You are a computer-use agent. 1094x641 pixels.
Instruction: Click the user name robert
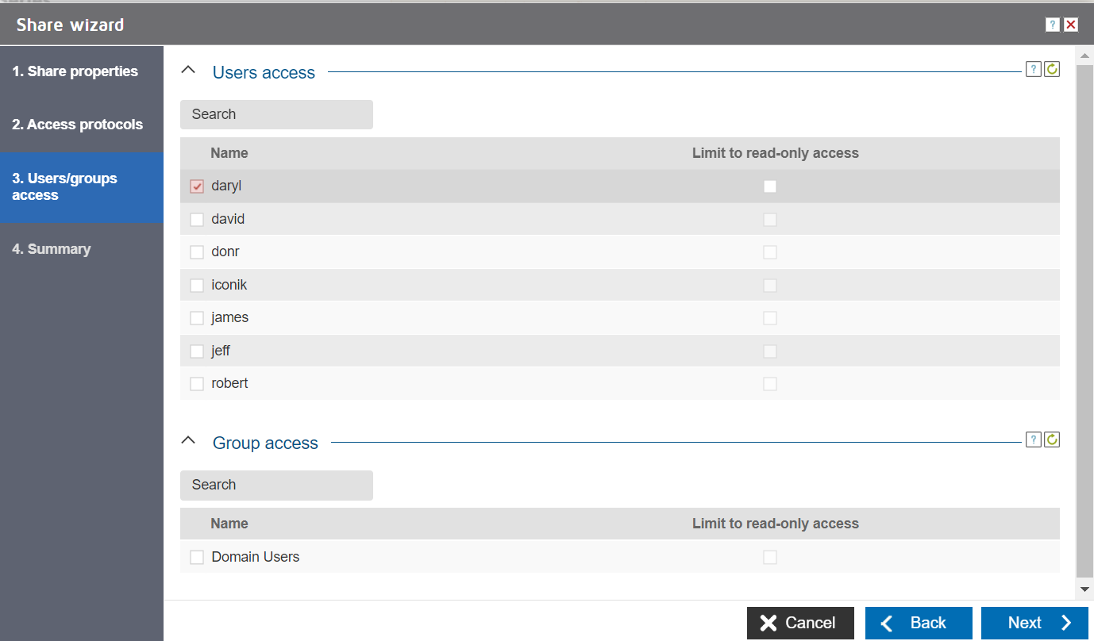(x=229, y=383)
